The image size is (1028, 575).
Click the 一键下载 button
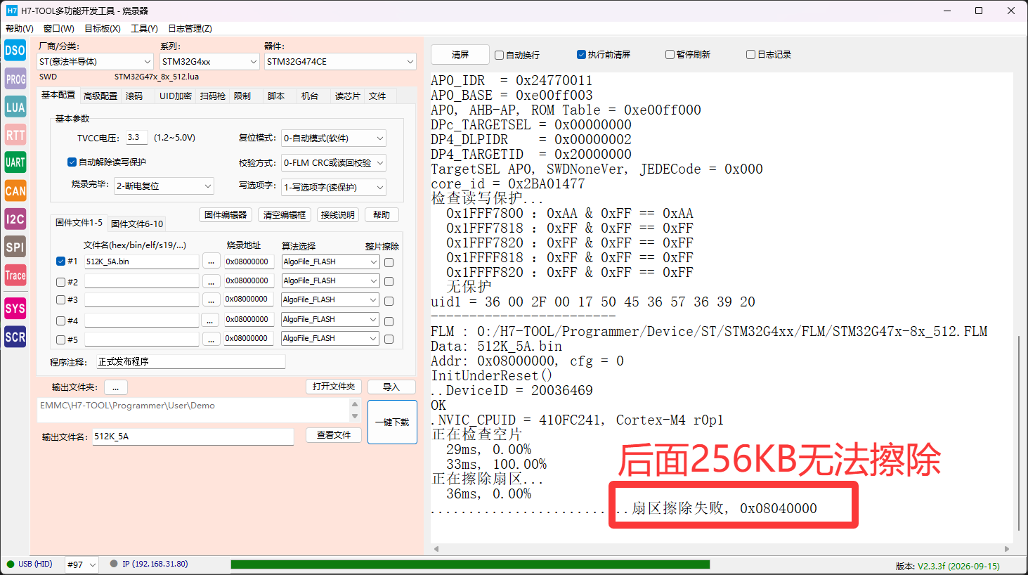392,422
